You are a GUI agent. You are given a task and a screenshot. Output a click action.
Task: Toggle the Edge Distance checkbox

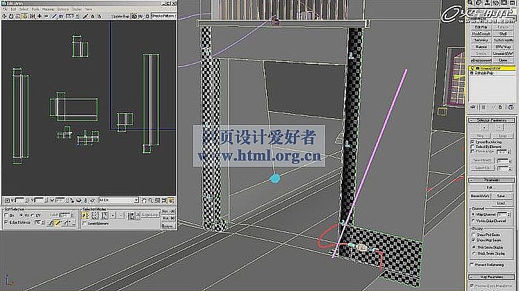pos(7,222)
